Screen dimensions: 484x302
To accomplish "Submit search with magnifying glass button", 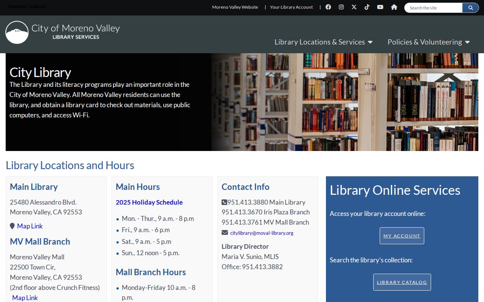I will pyautogui.click(x=470, y=8).
